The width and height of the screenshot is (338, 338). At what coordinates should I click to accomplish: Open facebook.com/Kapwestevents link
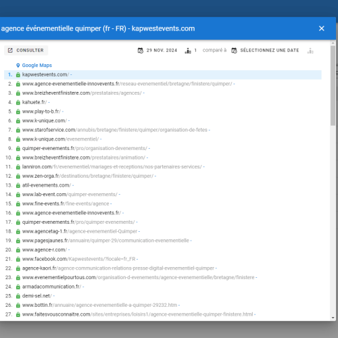[79, 260]
